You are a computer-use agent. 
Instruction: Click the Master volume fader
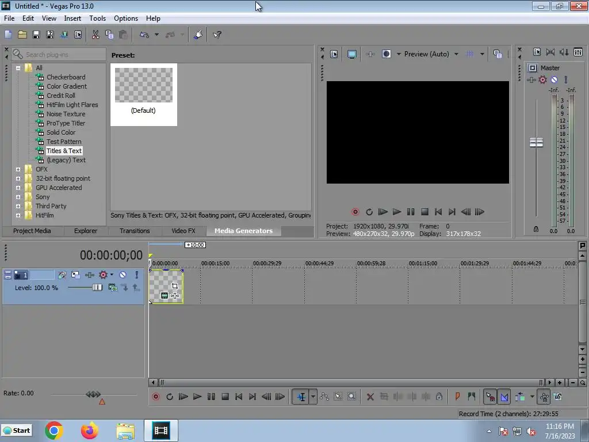[536, 143]
